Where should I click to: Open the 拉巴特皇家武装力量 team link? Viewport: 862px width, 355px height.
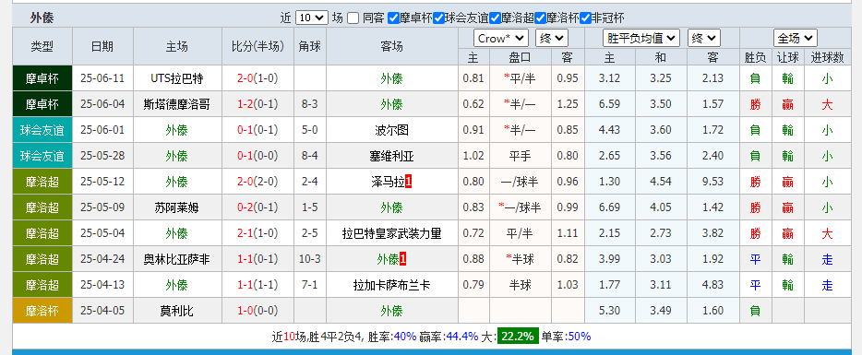coord(392,233)
